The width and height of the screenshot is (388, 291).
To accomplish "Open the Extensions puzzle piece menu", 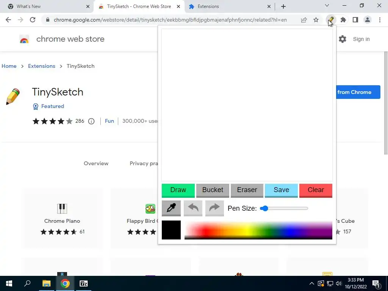I will point(343,20).
